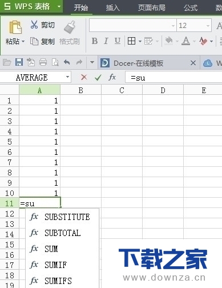Choose SUBSTITUTE from the function list
Image resolution: width=222 pixels, height=288 pixels.
(62, 217)
